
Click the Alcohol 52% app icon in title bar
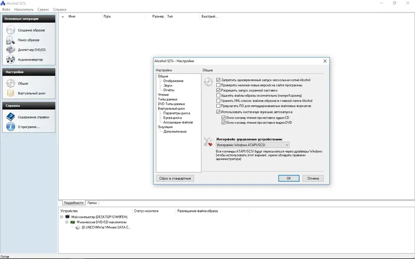[3, 3]
